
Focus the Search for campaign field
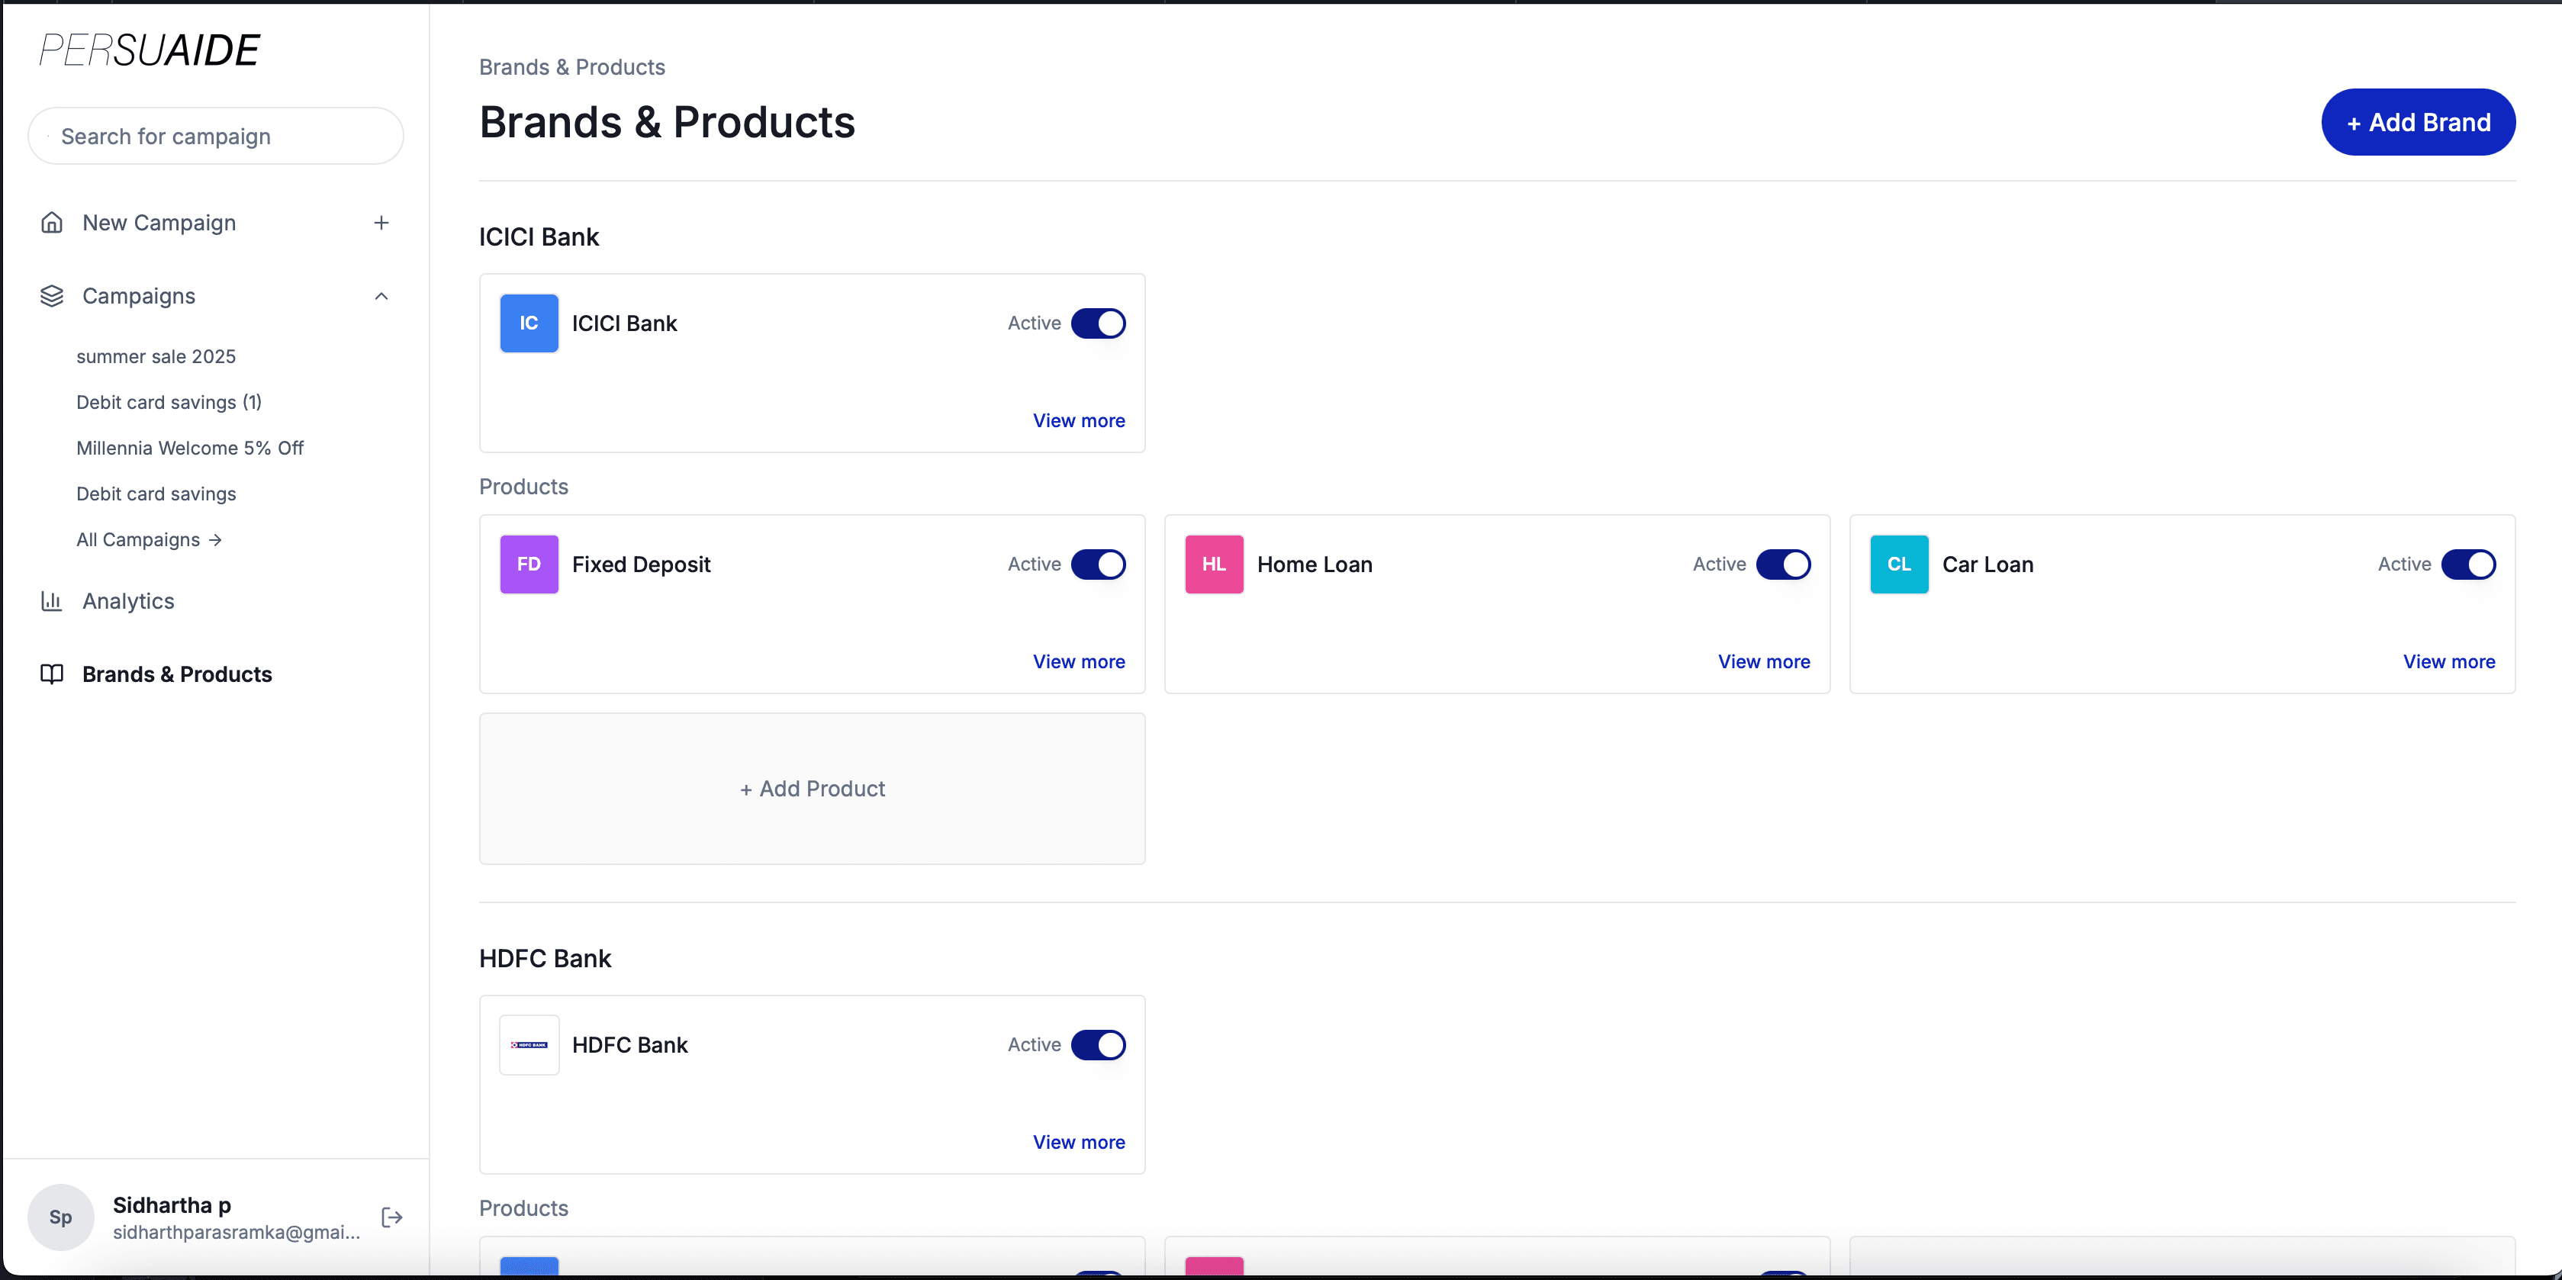tap(215, 137)
